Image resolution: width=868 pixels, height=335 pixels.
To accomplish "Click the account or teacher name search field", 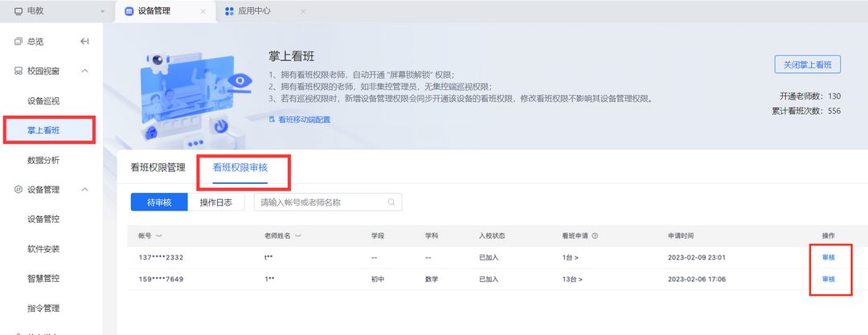I will pos(321,202).
